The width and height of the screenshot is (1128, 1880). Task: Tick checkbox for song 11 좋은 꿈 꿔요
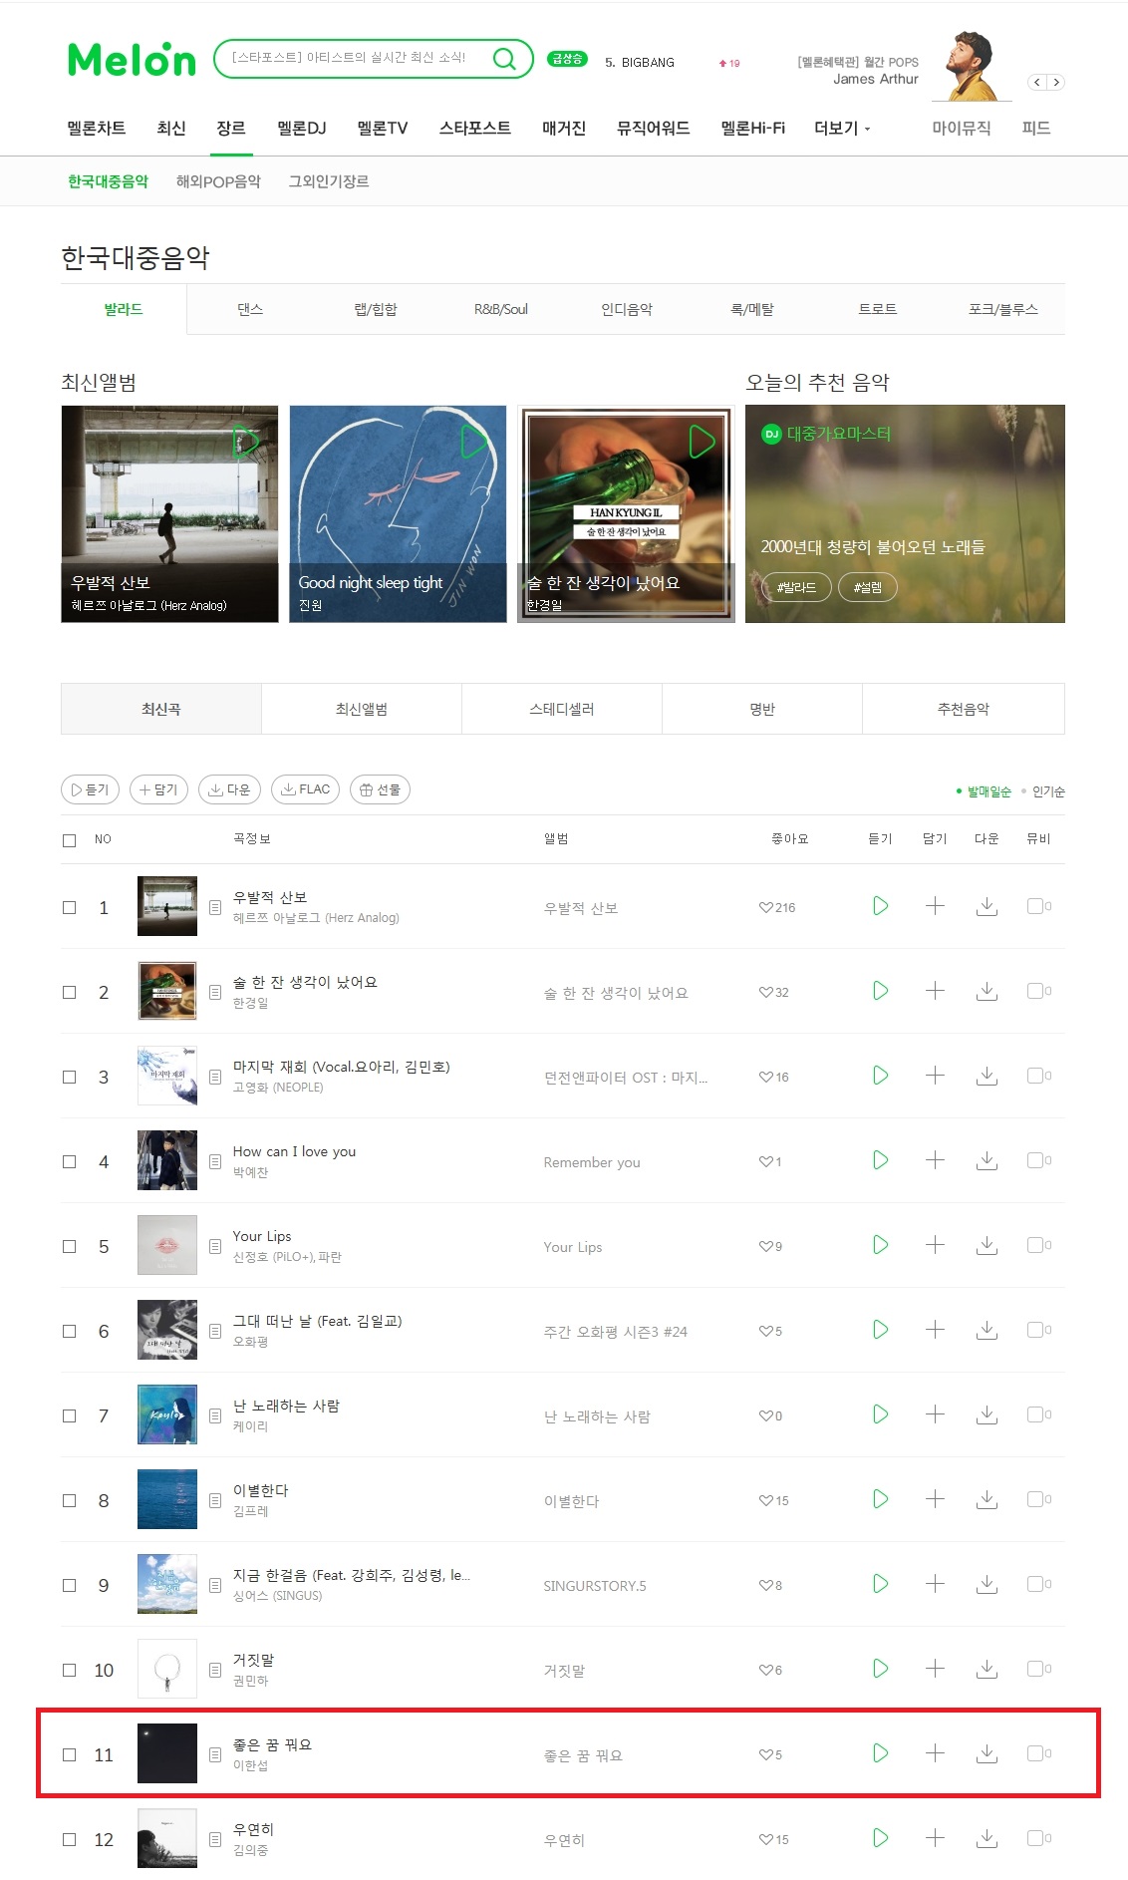(x=70, y=1754)
